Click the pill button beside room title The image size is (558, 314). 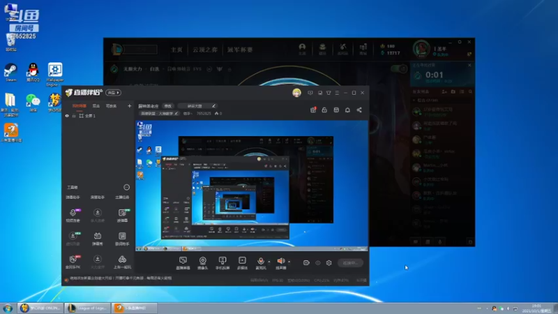(x=167, y=106)
